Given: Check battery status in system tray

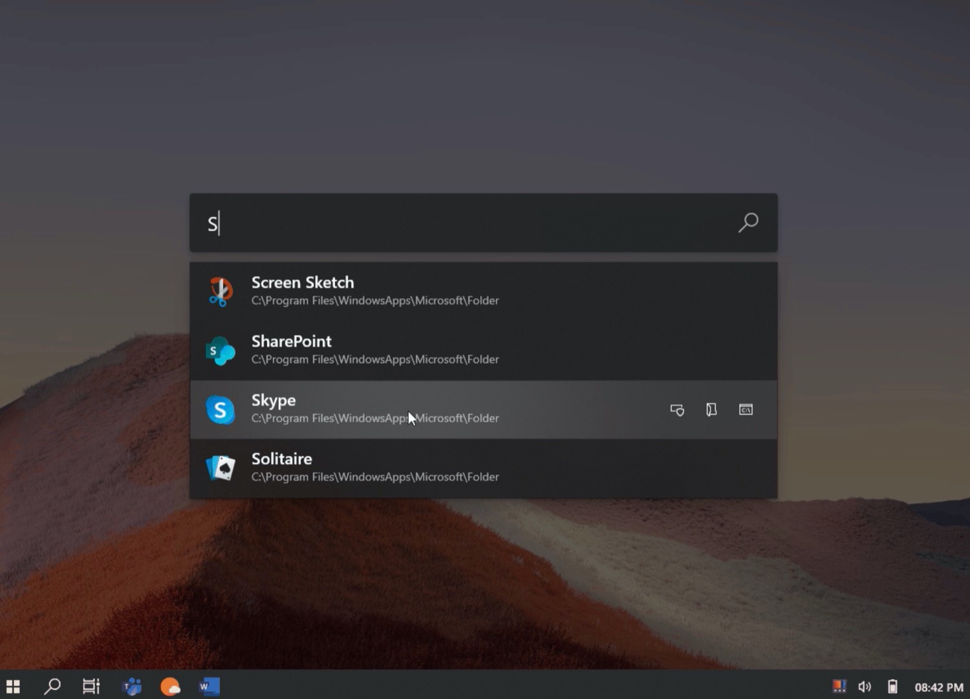Looking at the screenshot, I should click(892, 686).
